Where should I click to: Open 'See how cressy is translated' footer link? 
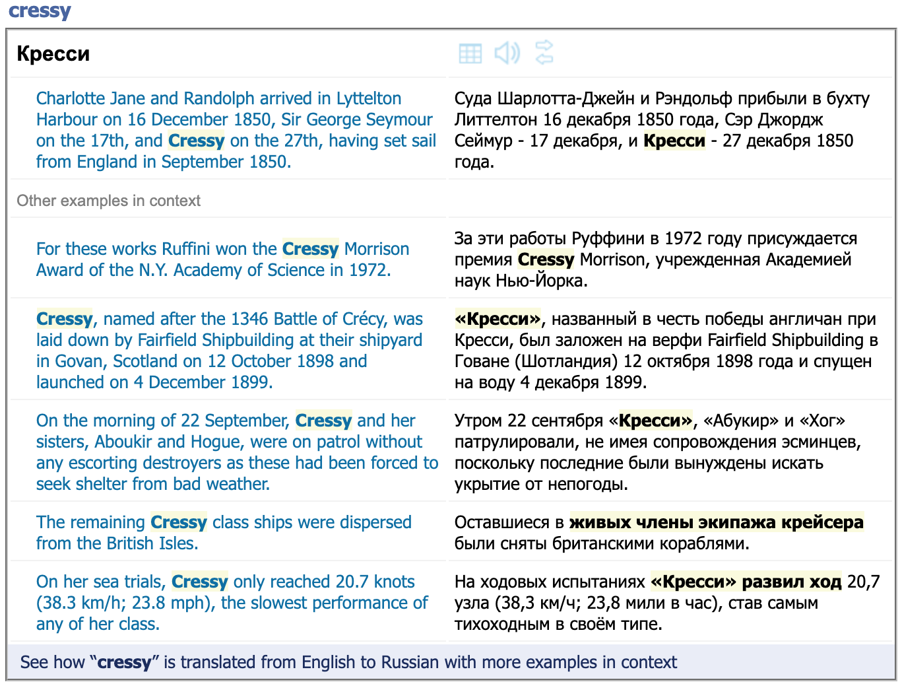348,662
